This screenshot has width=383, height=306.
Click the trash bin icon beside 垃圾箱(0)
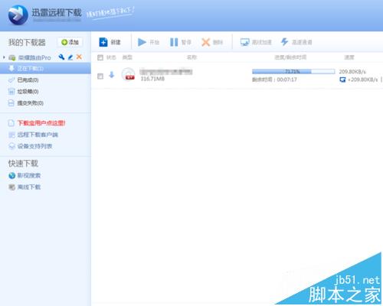11,92
